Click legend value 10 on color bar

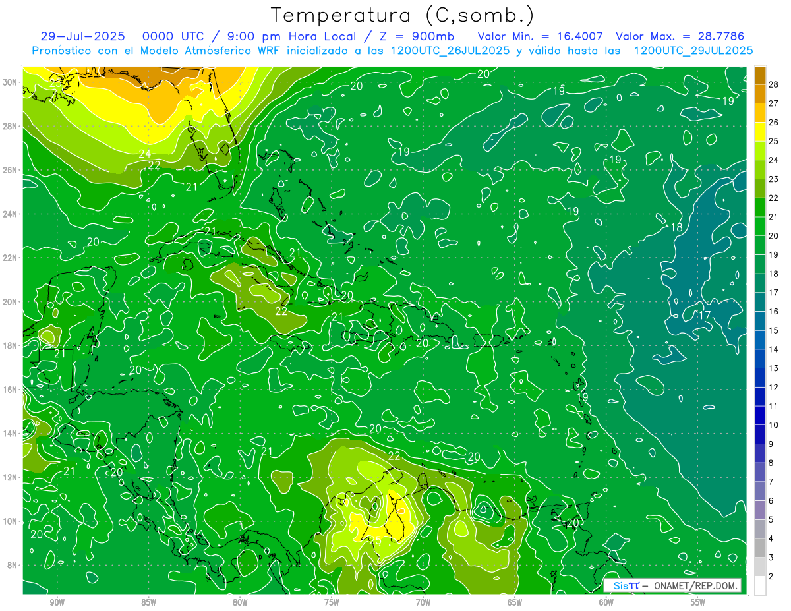tap(775, 425)
